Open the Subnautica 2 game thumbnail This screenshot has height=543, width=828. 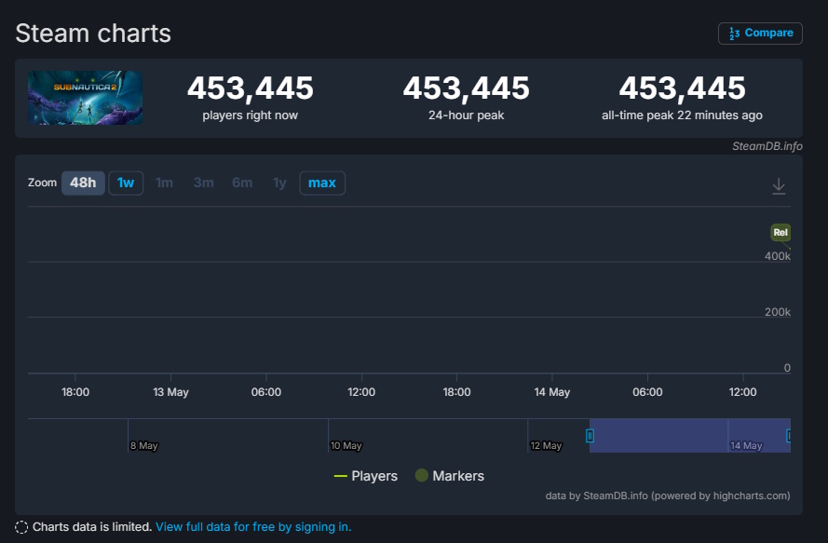[85, 98]
